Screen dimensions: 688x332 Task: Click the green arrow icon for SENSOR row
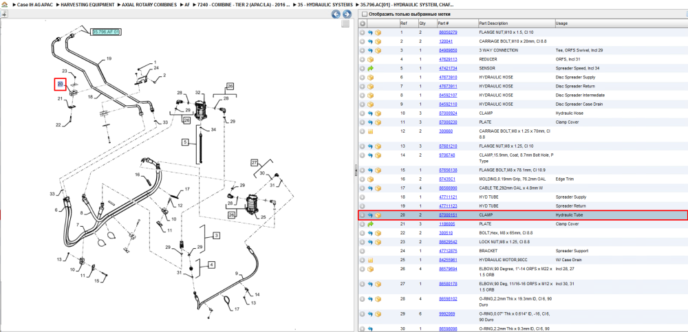[x=370, y=69]
